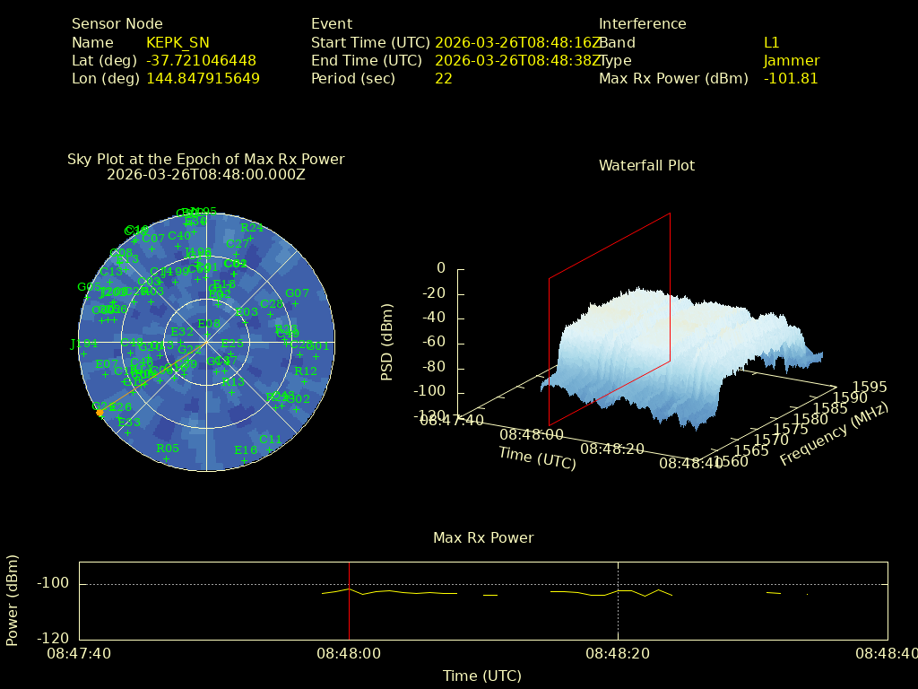The height and width of the screenshot is (689, 918).
Task: Click satellite E08 marker near plot center
Action: click(208, 334)
